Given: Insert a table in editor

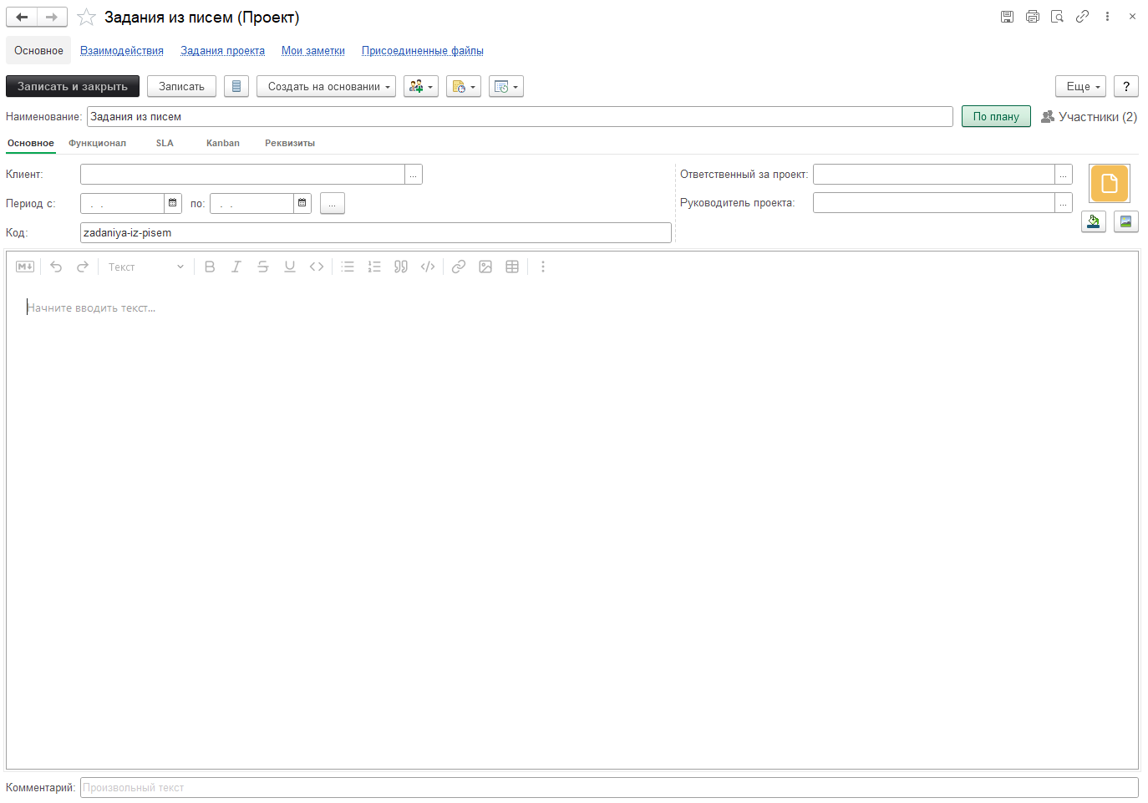Looking at the screenshot, I should pos(512,267).
